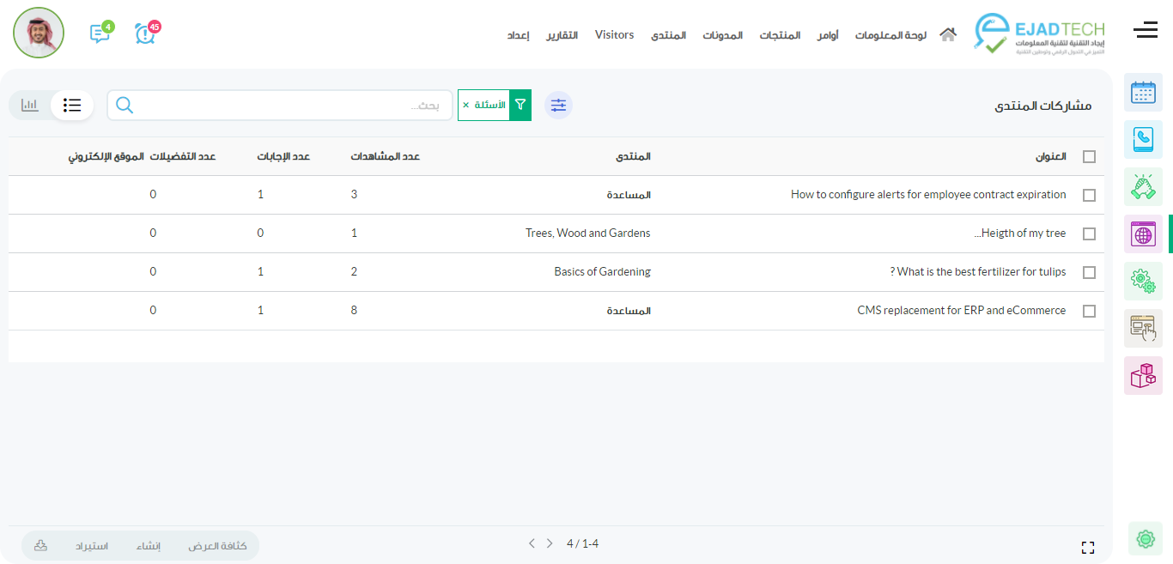Viewport: 1173px width, 564px height.
Task: Open the activities alarm clock notifications
Action: [x=145, y=33]
